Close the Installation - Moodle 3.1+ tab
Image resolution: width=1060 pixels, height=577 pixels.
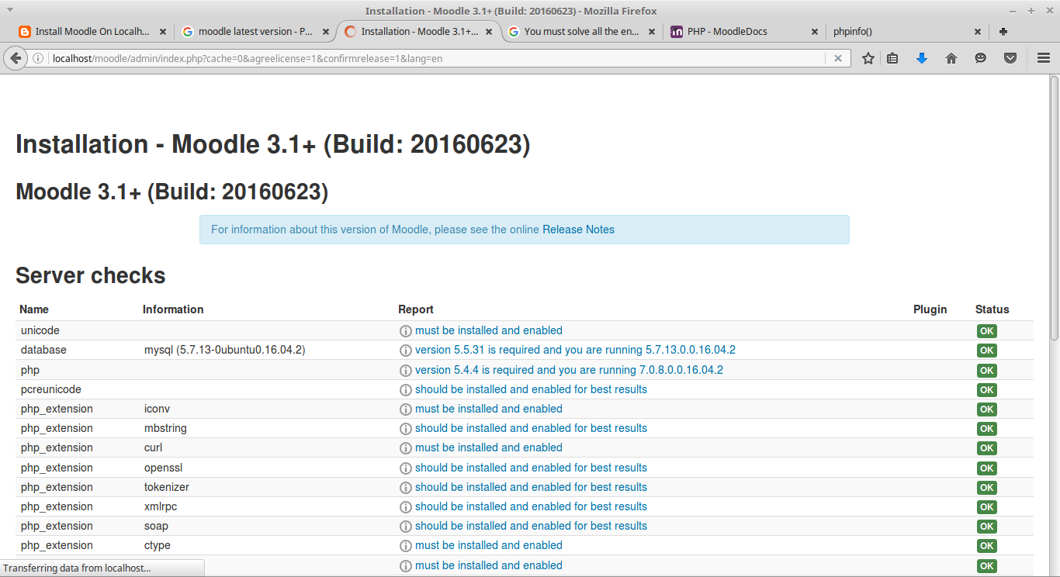(x=489, y=32)
